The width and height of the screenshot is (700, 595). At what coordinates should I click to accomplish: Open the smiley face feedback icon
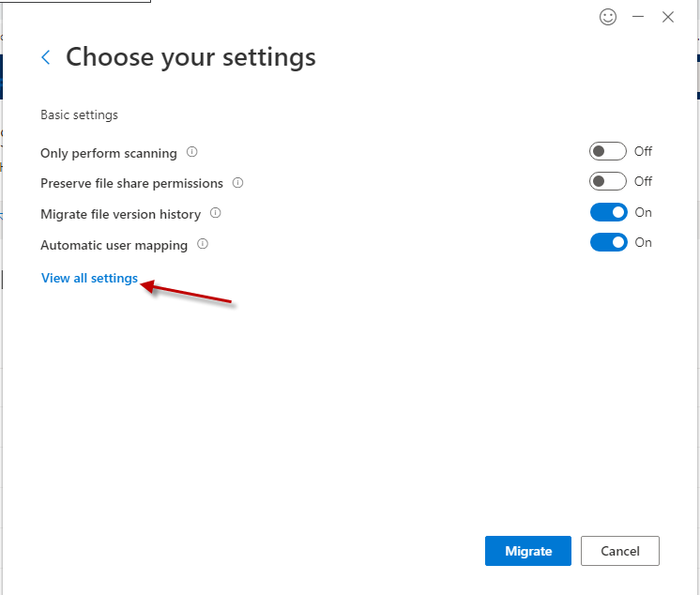pyautogui.click(x=608, y=17)
